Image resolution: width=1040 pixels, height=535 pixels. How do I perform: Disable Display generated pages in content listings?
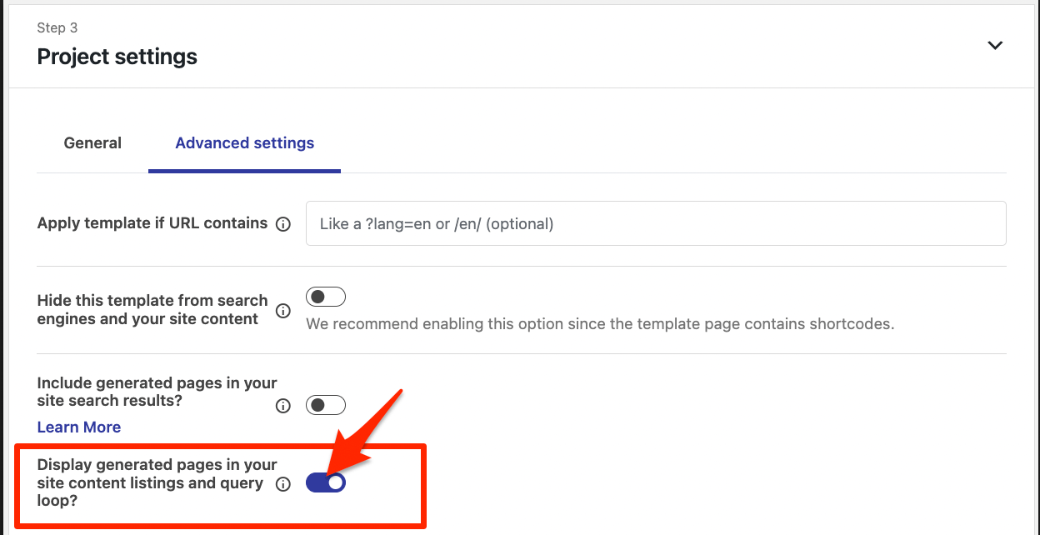point(325,482)
